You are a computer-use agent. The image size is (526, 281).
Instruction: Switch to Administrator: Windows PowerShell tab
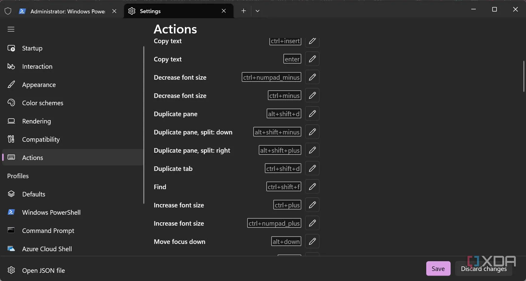click(67, 11)
